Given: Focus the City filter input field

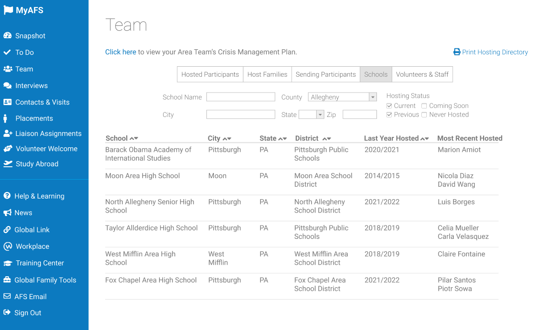Looking at the screenshot, I should tap(240, 114).
